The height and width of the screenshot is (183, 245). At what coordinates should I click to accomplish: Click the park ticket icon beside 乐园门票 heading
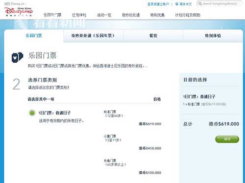tap(18, 57)
